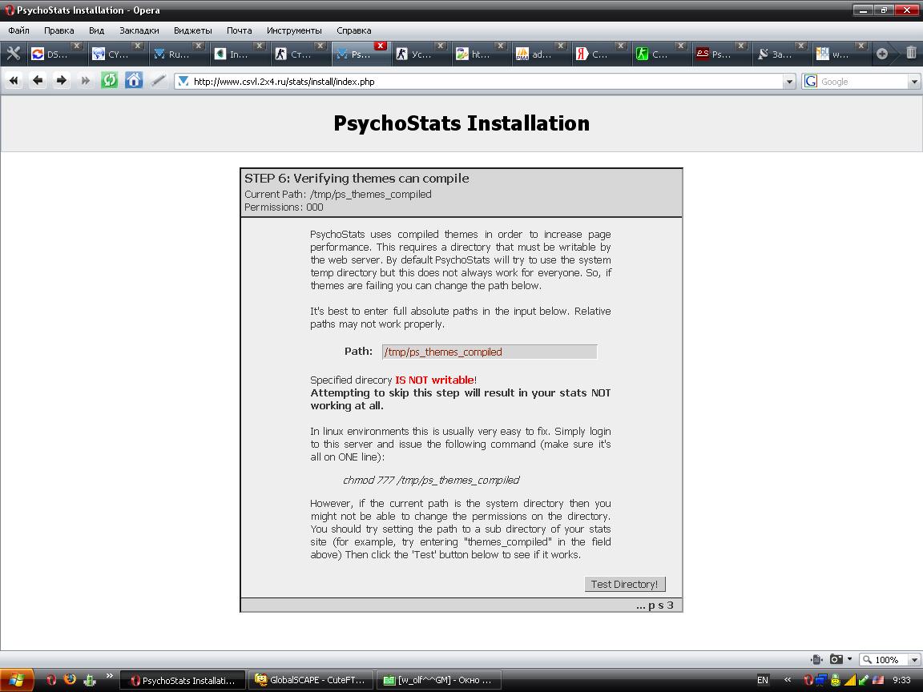Click the 9:33 system clock
The width and height of the screenshot is (923, 692).
[x=901, y=680]
